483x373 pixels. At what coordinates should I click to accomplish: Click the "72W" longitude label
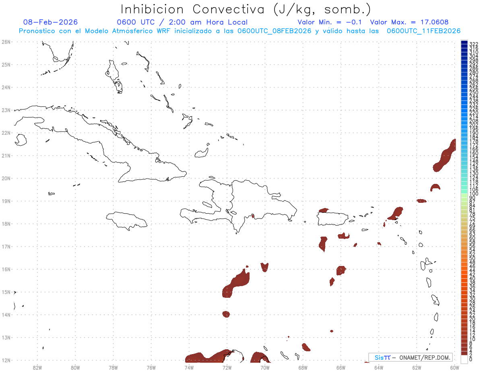[x=227, y=367]
